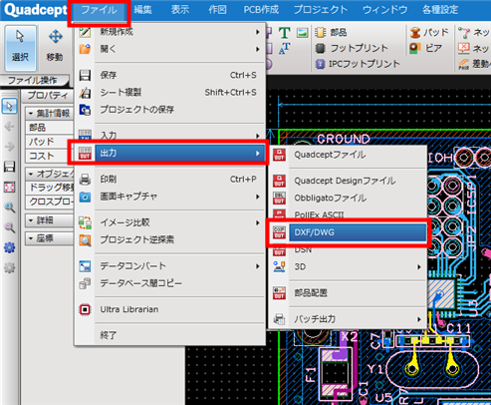
Task: Select the 選択 arrow tool
Action: pyautogui.click(x=20, y=48)
